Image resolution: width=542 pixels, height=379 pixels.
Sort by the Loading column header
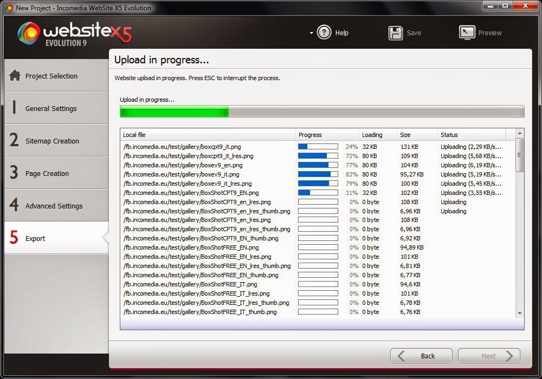click(378, 135)
